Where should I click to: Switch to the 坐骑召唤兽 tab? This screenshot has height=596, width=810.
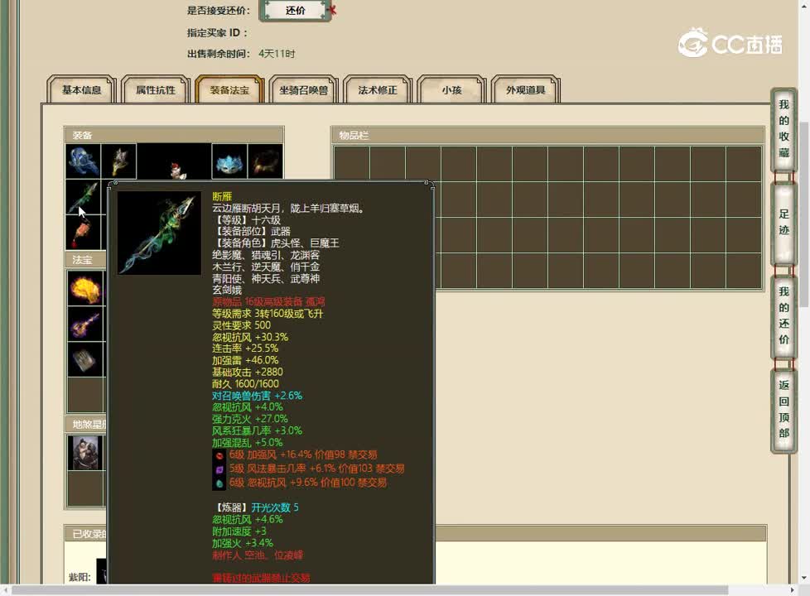click(x=303, y=91)
